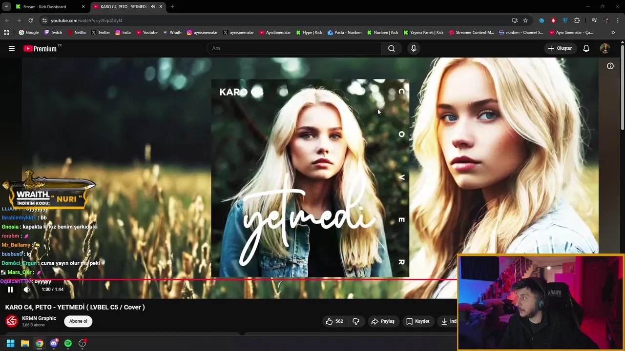The height and width of the screenshot is (351, 625).
Task: Open YouTube notifications bell
Action: click(x=586, y=48)
